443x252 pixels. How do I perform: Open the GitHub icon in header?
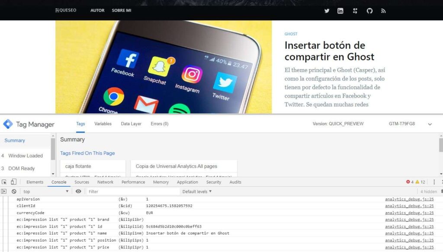[x=369, y=11]
